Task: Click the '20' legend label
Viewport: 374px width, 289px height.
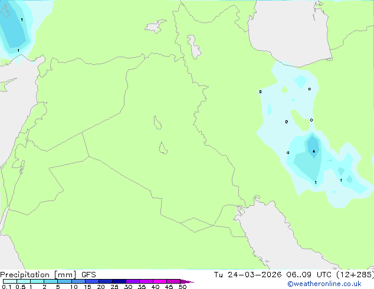Action: point(101,287)
